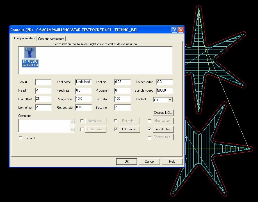Close the Contour (2D) dialog
The height and width of the screenshot is (202, 258).
[181, 30]
